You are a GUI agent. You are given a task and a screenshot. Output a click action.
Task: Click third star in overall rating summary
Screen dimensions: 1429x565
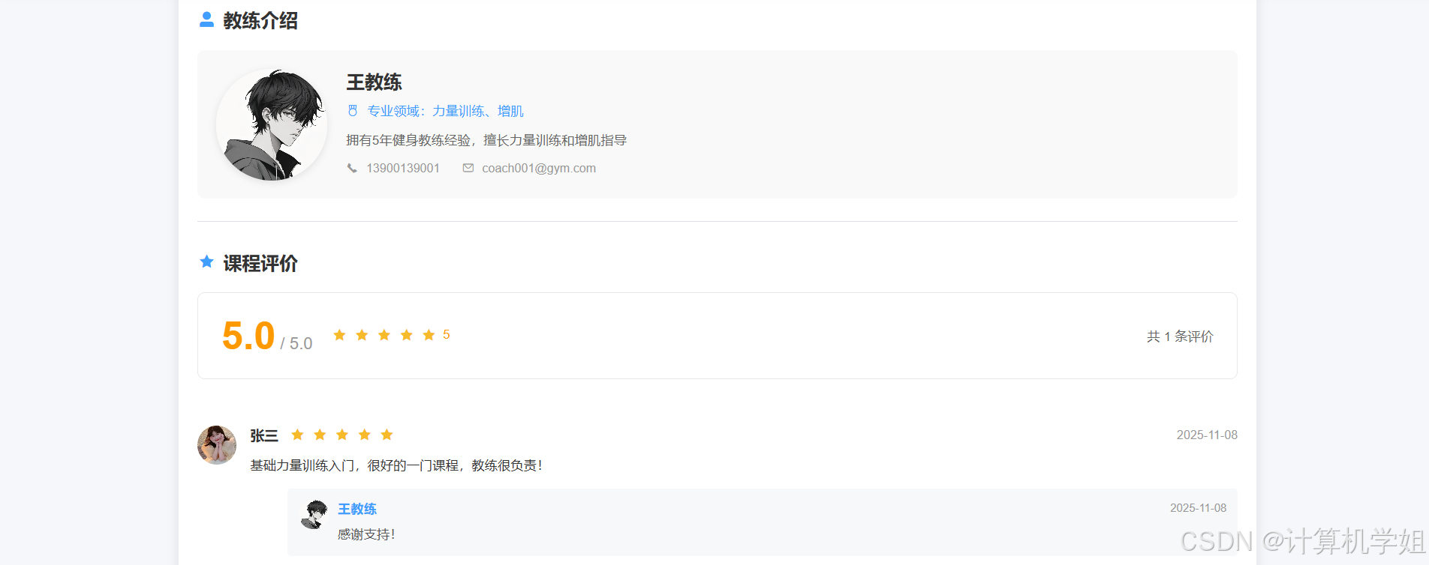coord(384,335)
